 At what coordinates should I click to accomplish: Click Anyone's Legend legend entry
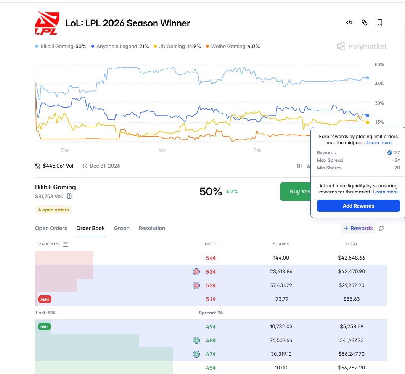click(x=120, y=46)
